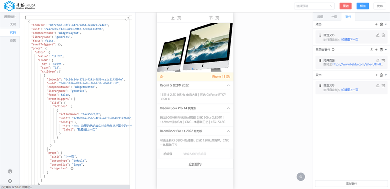Add an action to the 双击 event
Viewport: 390px width, 189px height.
click(x=376, y=75)
